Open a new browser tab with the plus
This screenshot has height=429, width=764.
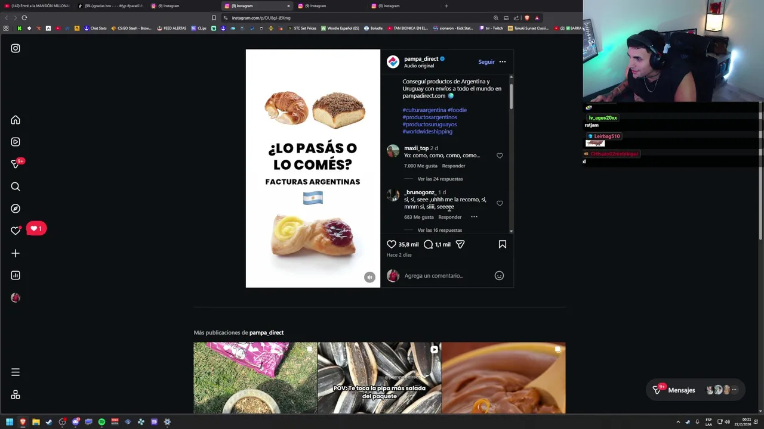tap(446, 6)
